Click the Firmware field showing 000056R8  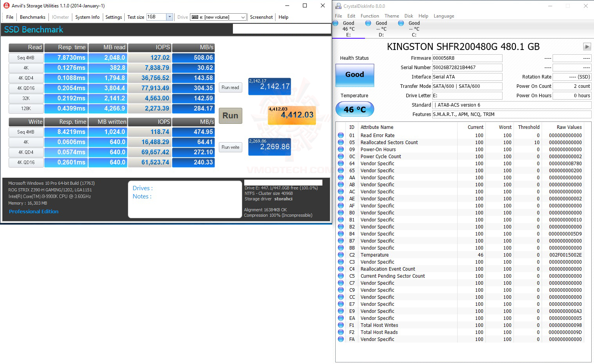pyautogui.click(x=467, y=58)
